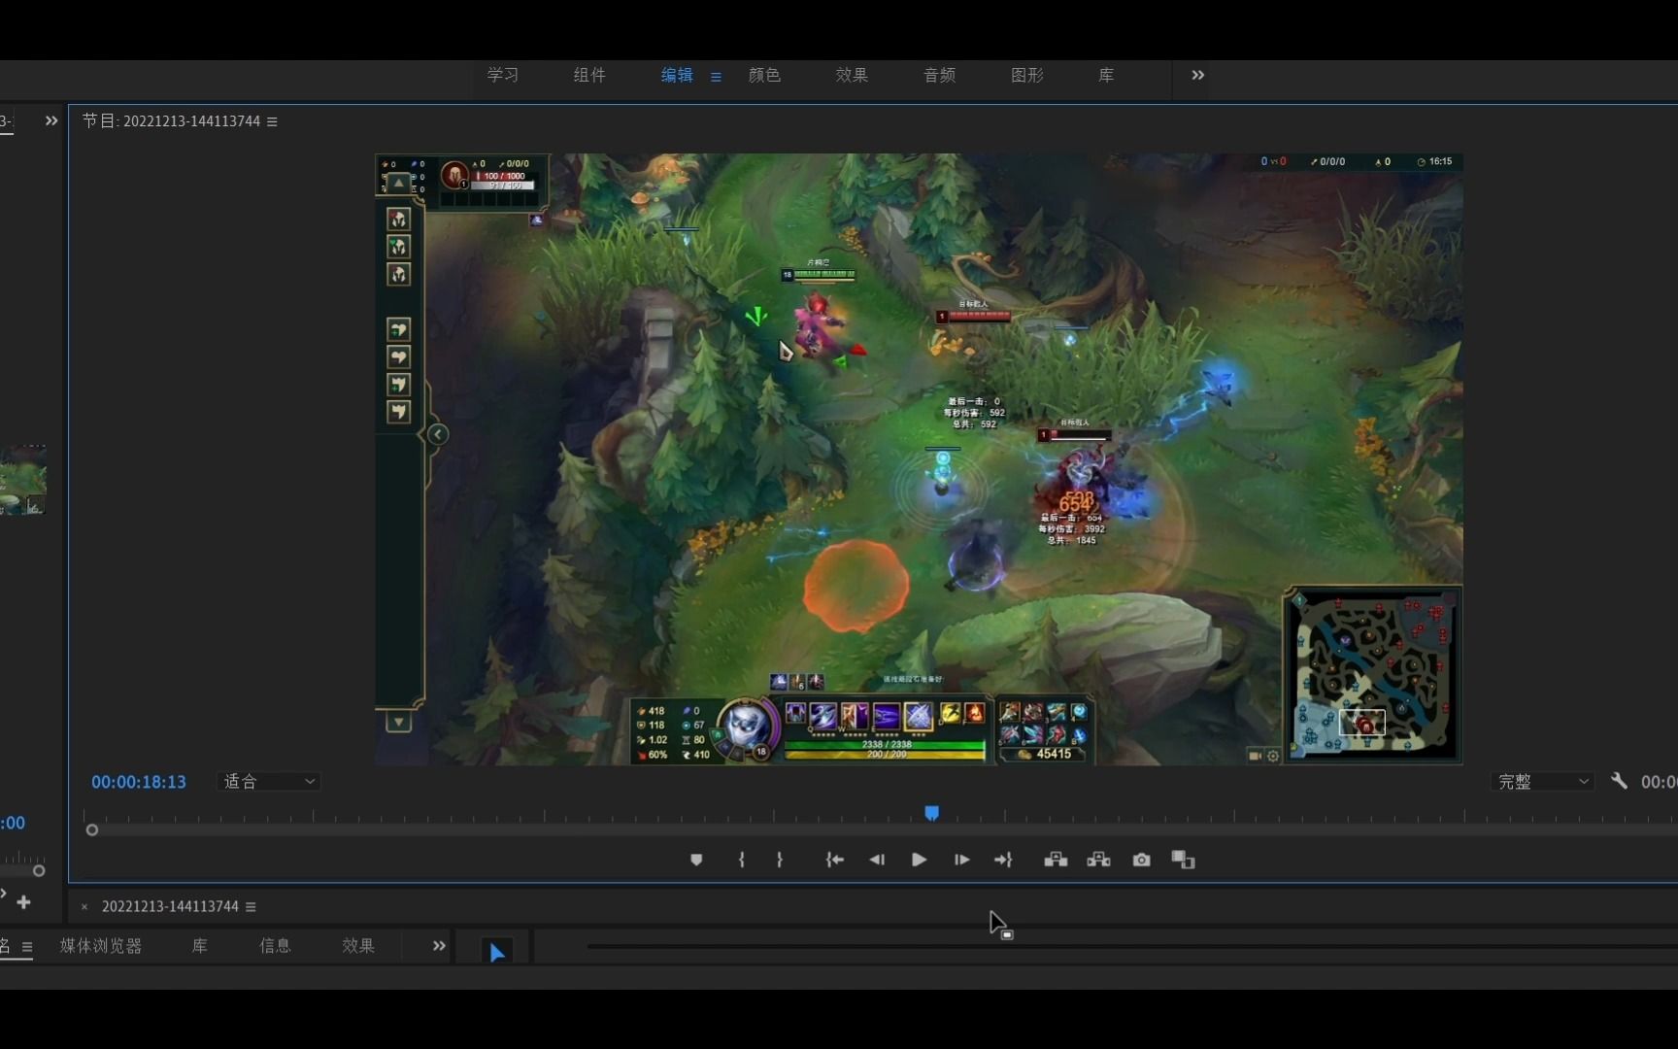The width and height of the screenshot is (1678, 1049).
Task: Open the bottom 效果 panel tab
Action: coord(358,945)
